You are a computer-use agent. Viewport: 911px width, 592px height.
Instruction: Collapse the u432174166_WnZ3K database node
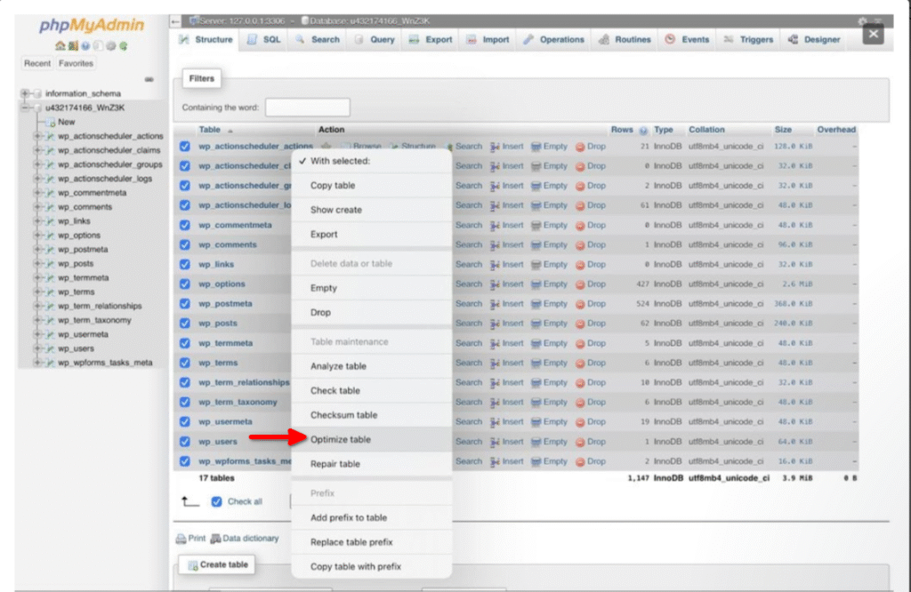pyautogui.click(x=24, y=108)
